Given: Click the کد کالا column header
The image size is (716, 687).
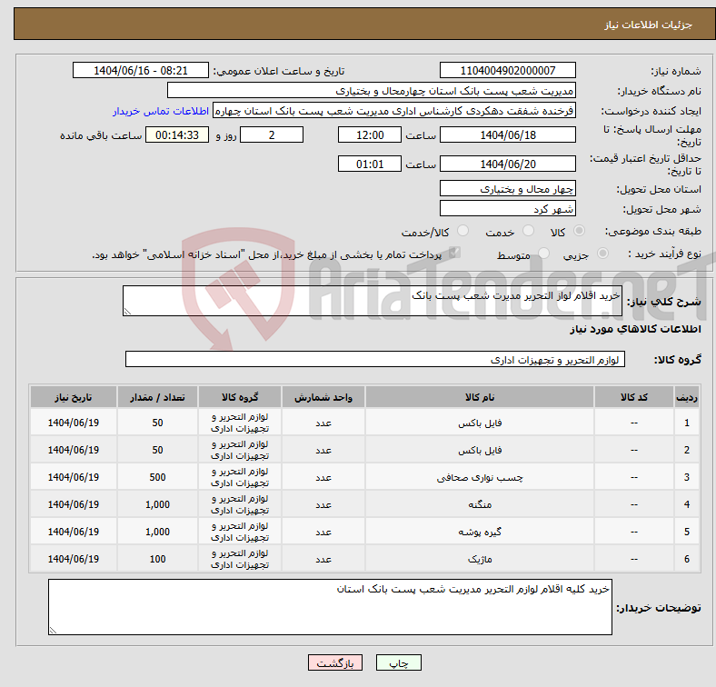Looking at the screenshot, I should click(634, 397).
